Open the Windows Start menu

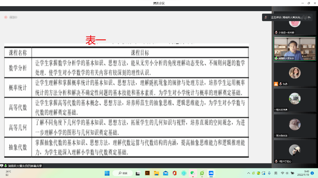pyautogui.click(x=107, y=173)
